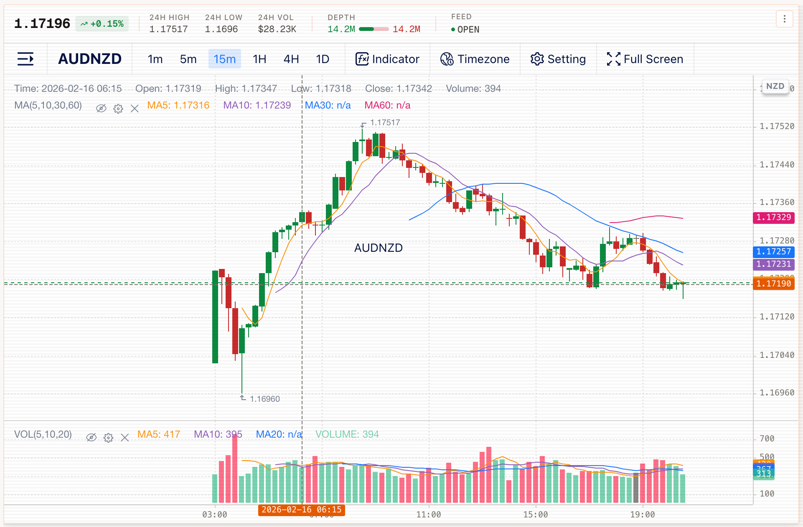Click the 2026-02-16 06:15 timestamp marker
Image resolution: width=803 pixels, height=527 pixels.
[x=302, y=510]
